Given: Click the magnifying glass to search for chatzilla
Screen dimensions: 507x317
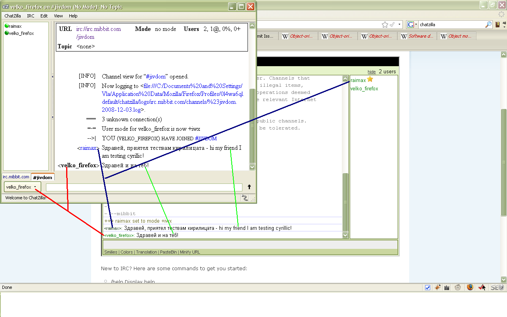Looking at the screenshot, I should (x=488, y=24).
